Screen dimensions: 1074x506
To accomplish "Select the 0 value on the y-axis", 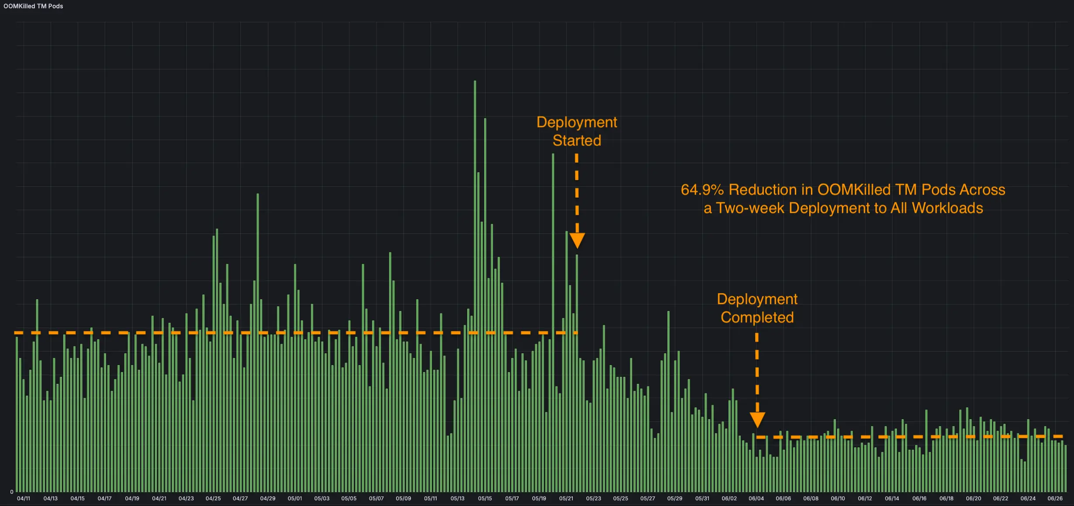I will pyautogui.click(x=12, y=492).
